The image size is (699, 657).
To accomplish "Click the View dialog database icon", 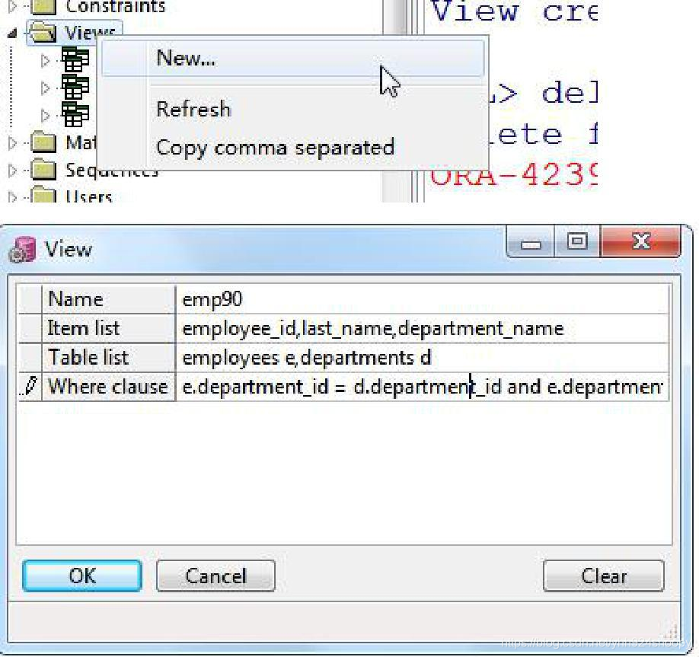I will pos(22,250).
